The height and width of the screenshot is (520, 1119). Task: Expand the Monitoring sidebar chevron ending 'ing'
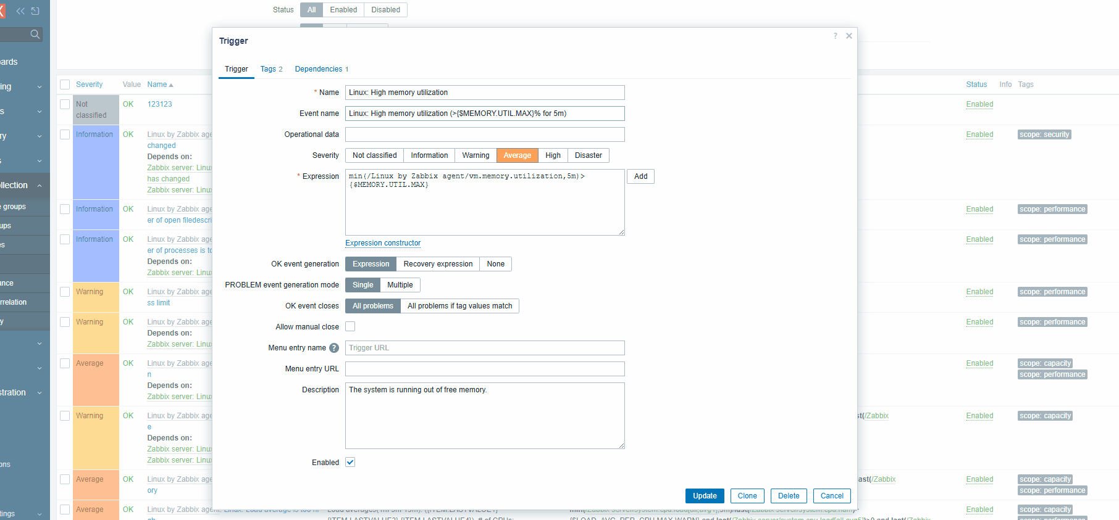point(40,87)
